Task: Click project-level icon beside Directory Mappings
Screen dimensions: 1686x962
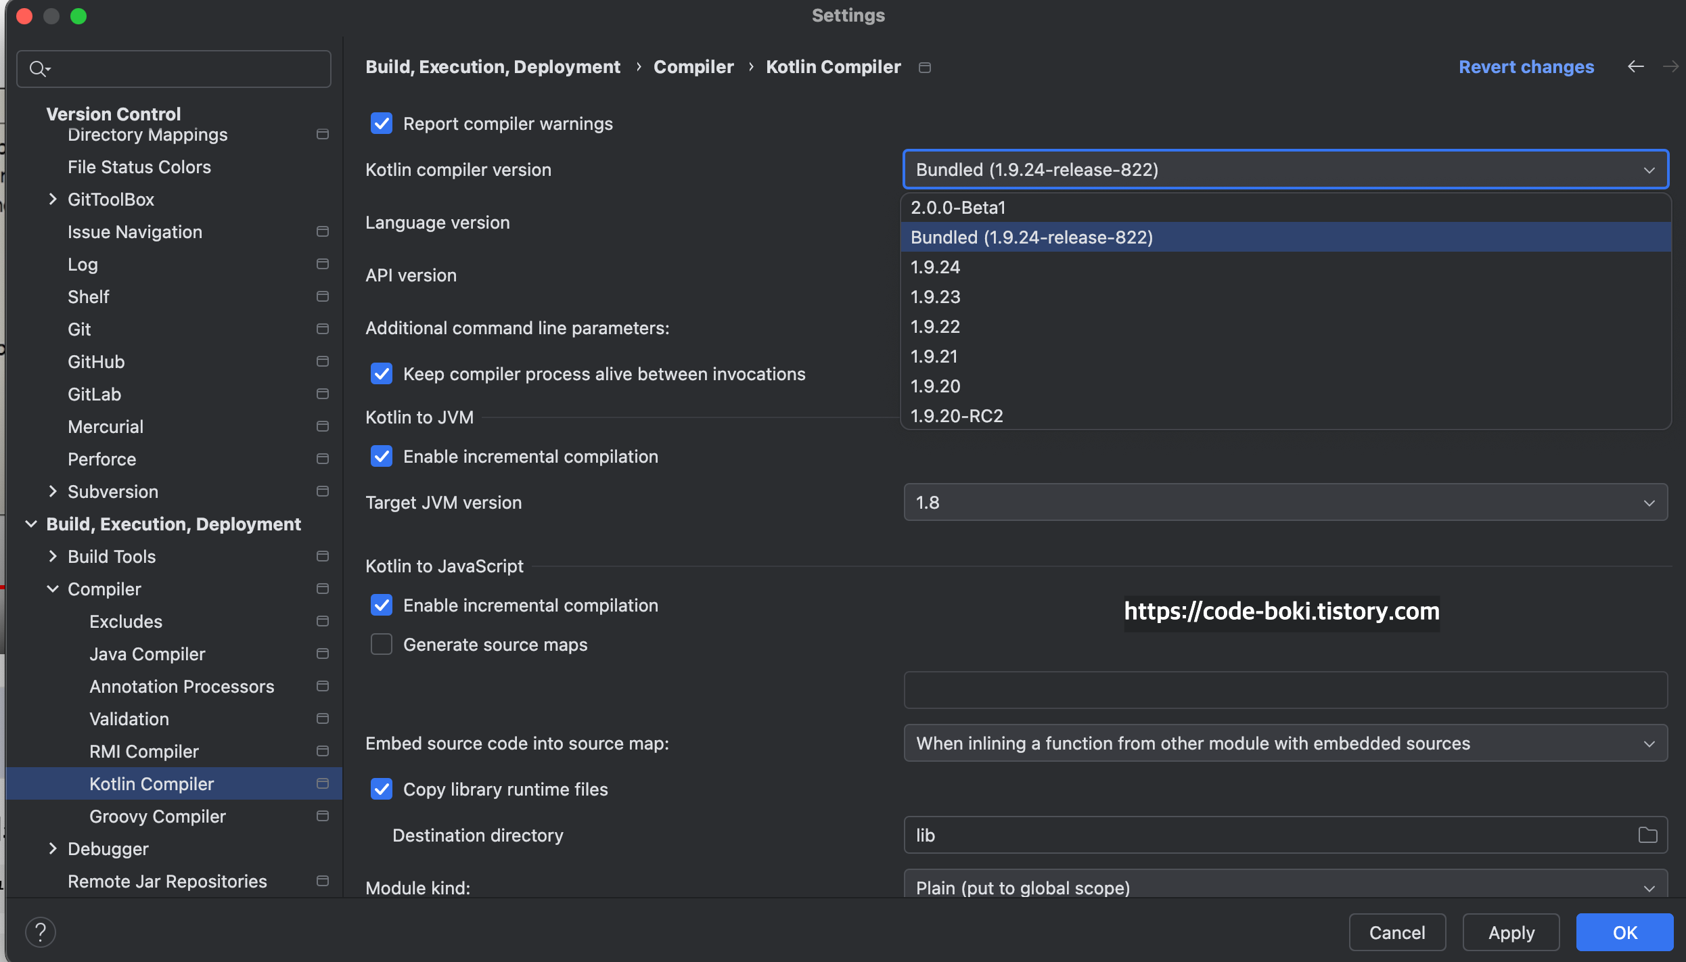Action: coord(323,135)
